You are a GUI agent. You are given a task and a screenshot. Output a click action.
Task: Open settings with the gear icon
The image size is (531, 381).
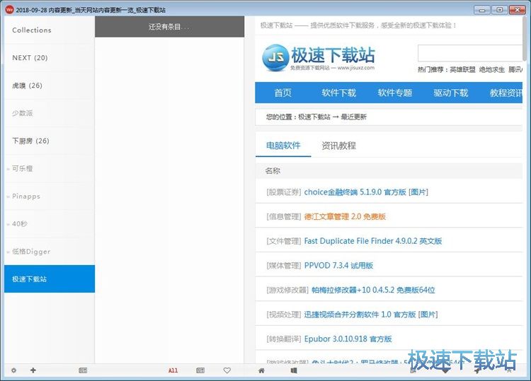[x=13, y=370]
